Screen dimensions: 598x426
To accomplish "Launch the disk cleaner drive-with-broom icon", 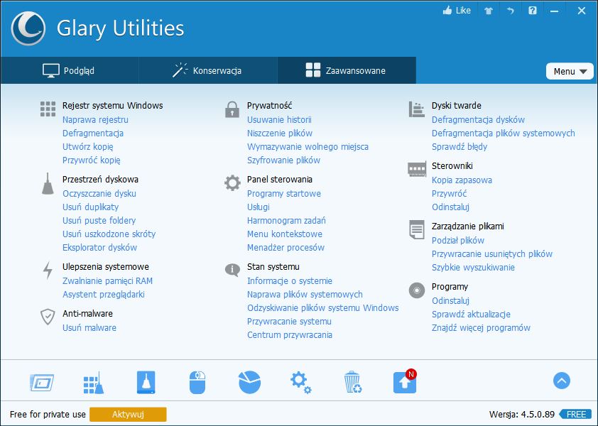I will (146, 382).
